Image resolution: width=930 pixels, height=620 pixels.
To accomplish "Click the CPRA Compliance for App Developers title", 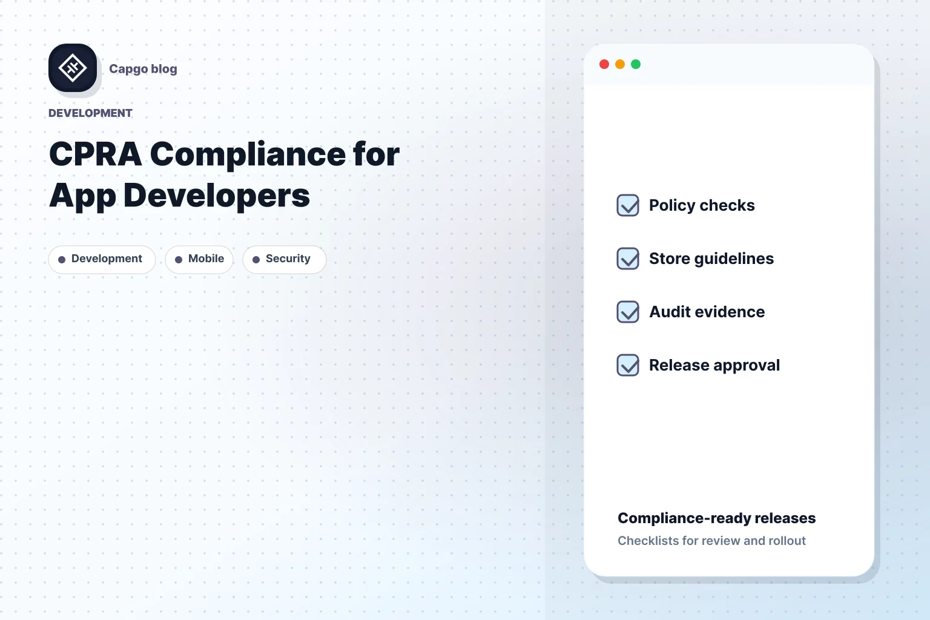I will pyautogui.click(x=224, y=174).
